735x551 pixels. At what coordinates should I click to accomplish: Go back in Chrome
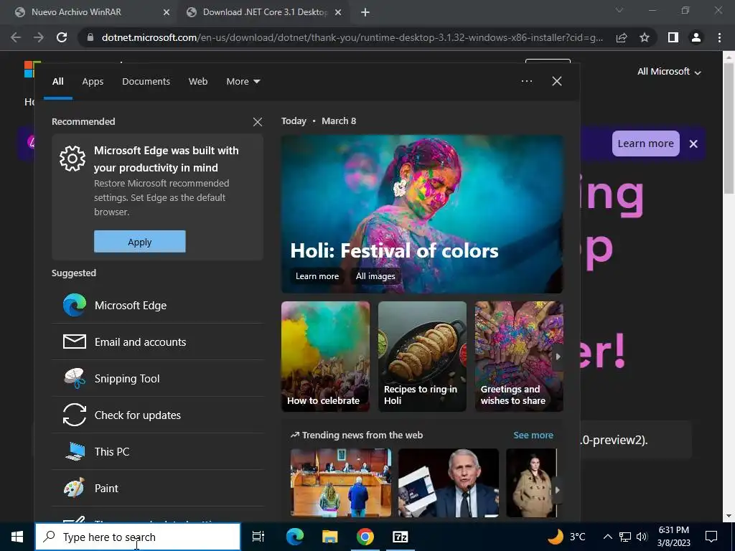[x=16, y=37]
